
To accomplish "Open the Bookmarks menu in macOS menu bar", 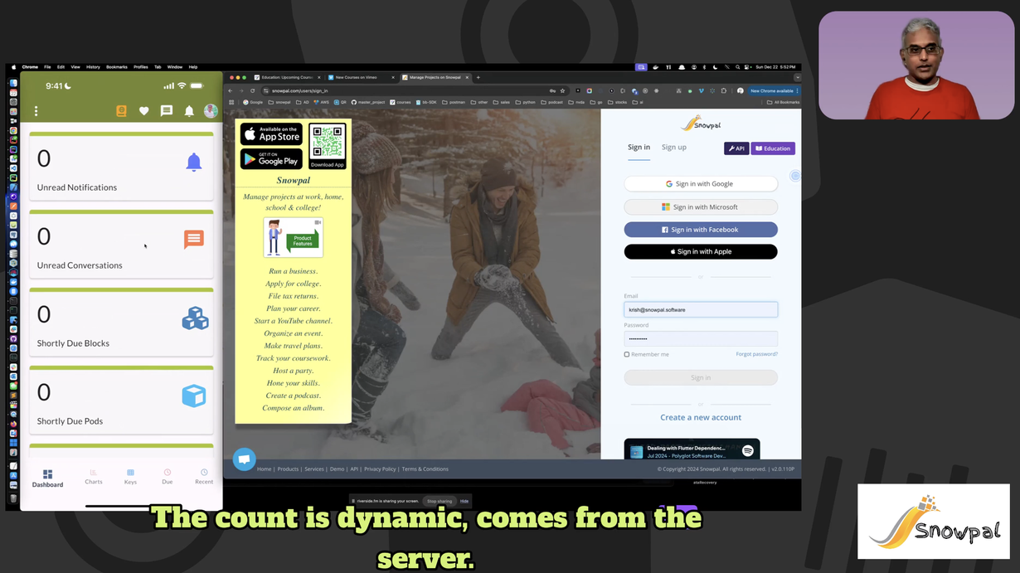I will tap(117, 67).
